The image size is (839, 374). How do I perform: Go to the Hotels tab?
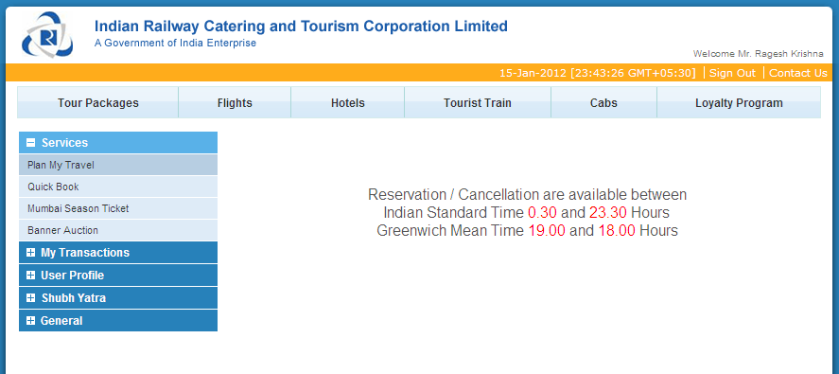[348, 103]
